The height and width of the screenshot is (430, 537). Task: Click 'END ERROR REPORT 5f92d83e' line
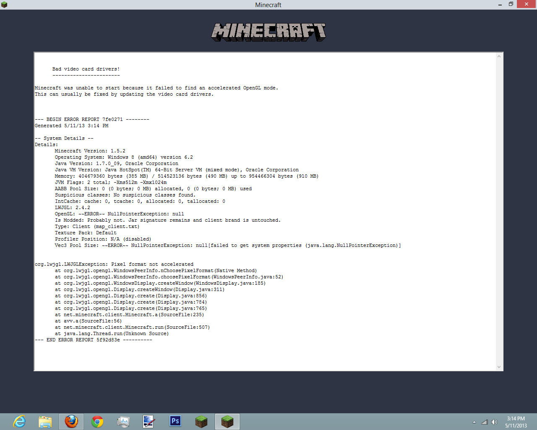[x=94, y=340]
